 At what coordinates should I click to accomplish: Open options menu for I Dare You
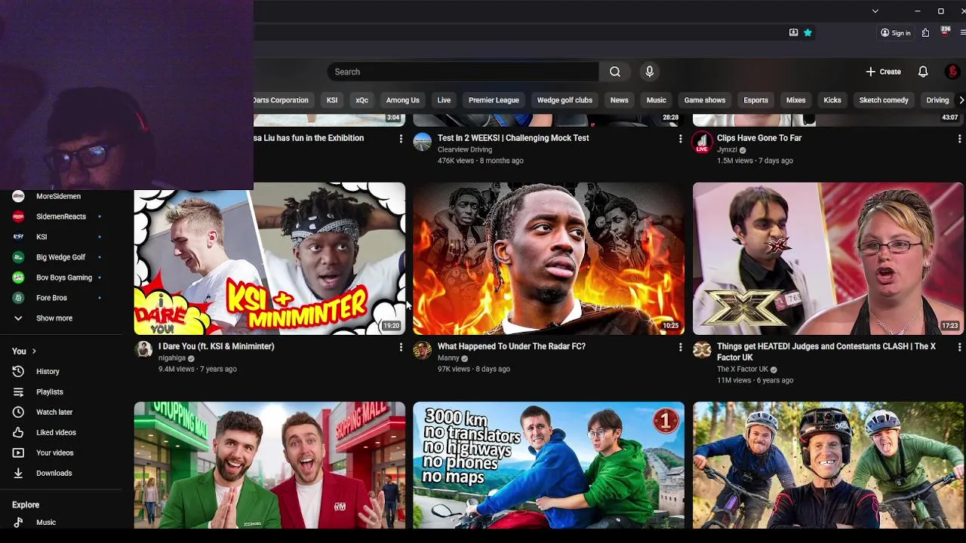click(401, 347)
